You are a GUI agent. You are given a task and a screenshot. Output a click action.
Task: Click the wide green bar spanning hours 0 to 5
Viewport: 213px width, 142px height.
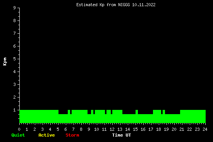(39, 116)
